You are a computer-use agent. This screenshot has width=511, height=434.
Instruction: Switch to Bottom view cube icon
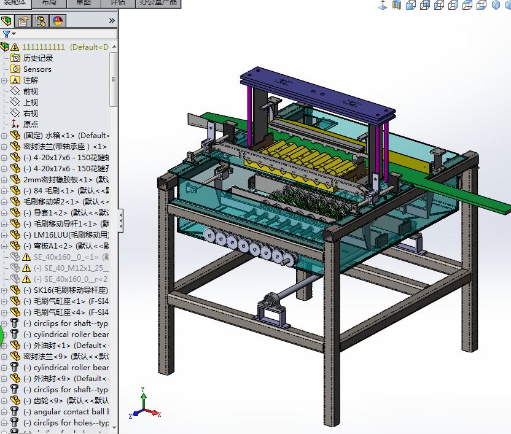click(482, 5)
